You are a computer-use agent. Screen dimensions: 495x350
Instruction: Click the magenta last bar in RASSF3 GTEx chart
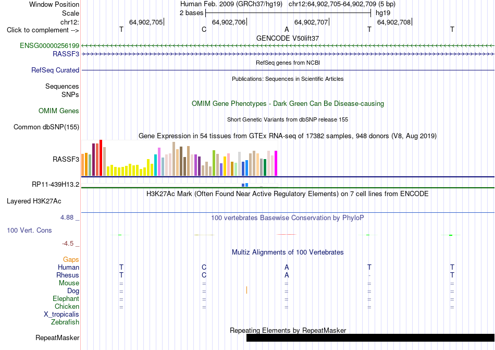[276, 163]
